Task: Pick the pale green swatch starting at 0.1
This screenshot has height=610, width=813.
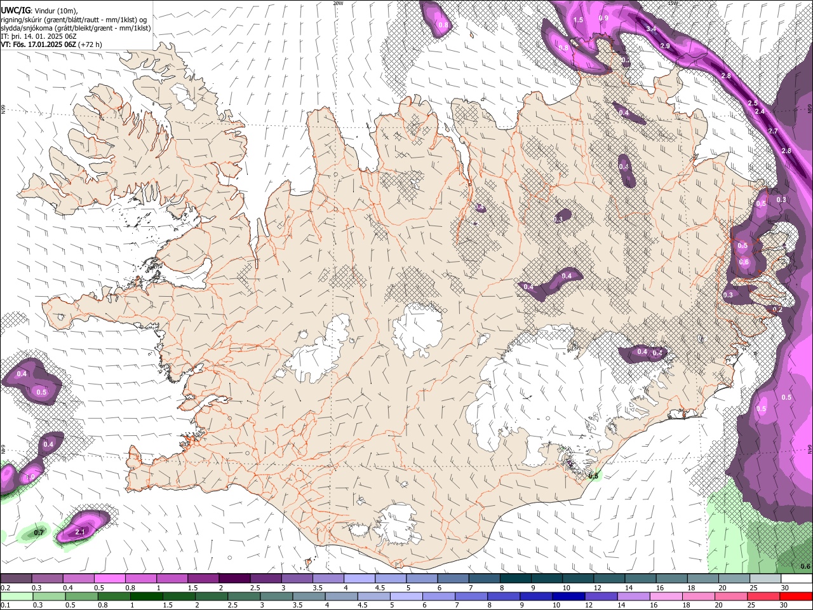Action: click(x=17, y=596)
